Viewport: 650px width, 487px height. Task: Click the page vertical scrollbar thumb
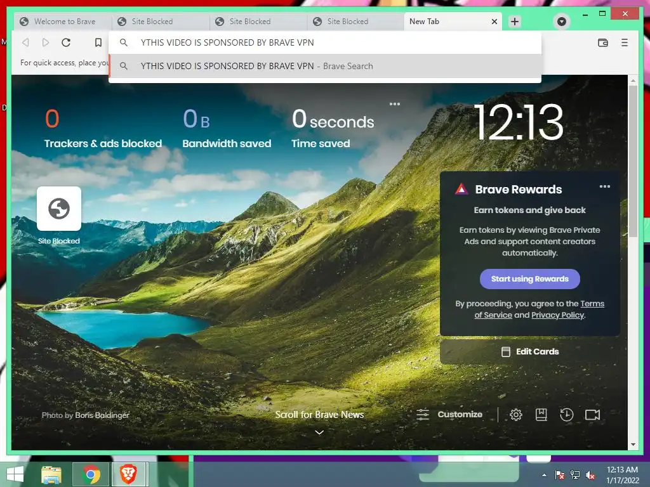tap(633, 162)
